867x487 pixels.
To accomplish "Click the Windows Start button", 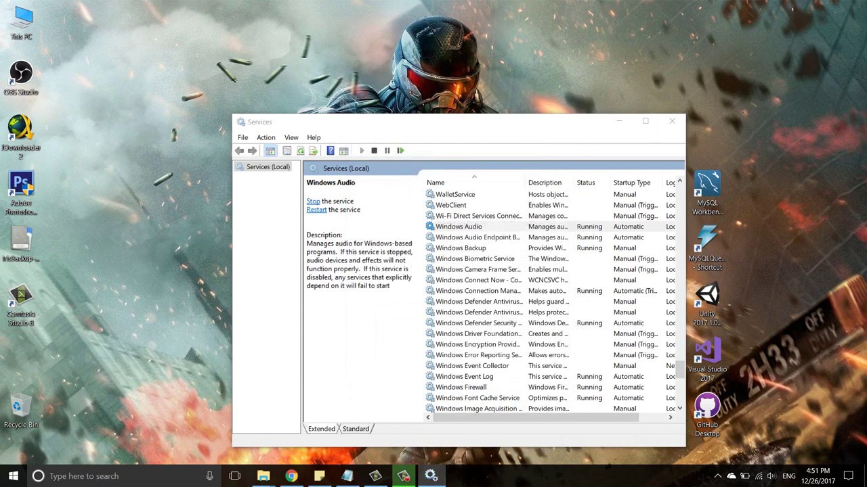I will click(14, 476).
